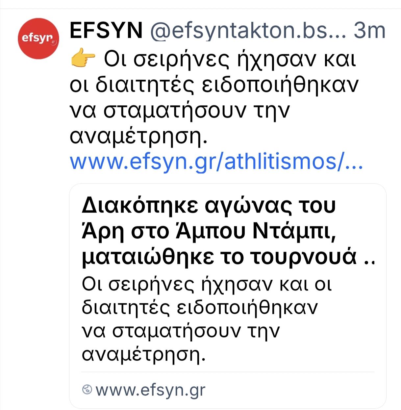Click the 3m post timestamp
This screenshot has width=401, height=410.
pyautogui.click(x=369, y=30)
